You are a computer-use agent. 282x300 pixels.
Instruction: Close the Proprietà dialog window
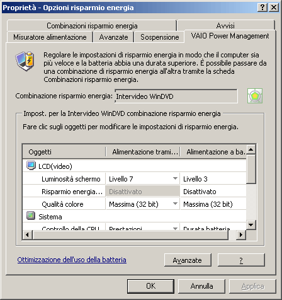(274, 8)
